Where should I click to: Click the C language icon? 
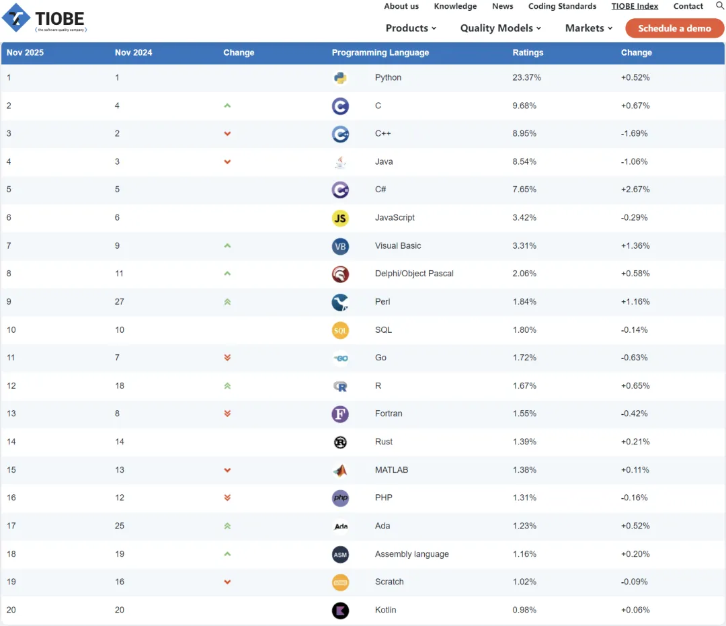340,106
